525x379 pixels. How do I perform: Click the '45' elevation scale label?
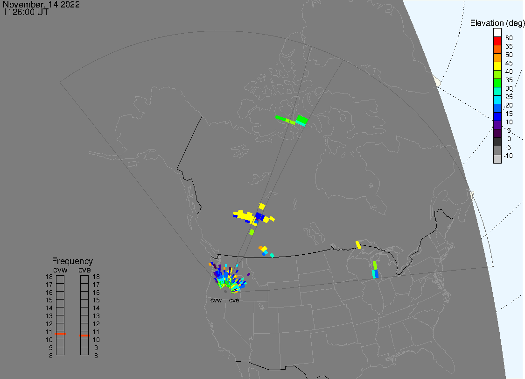(509, 63)
